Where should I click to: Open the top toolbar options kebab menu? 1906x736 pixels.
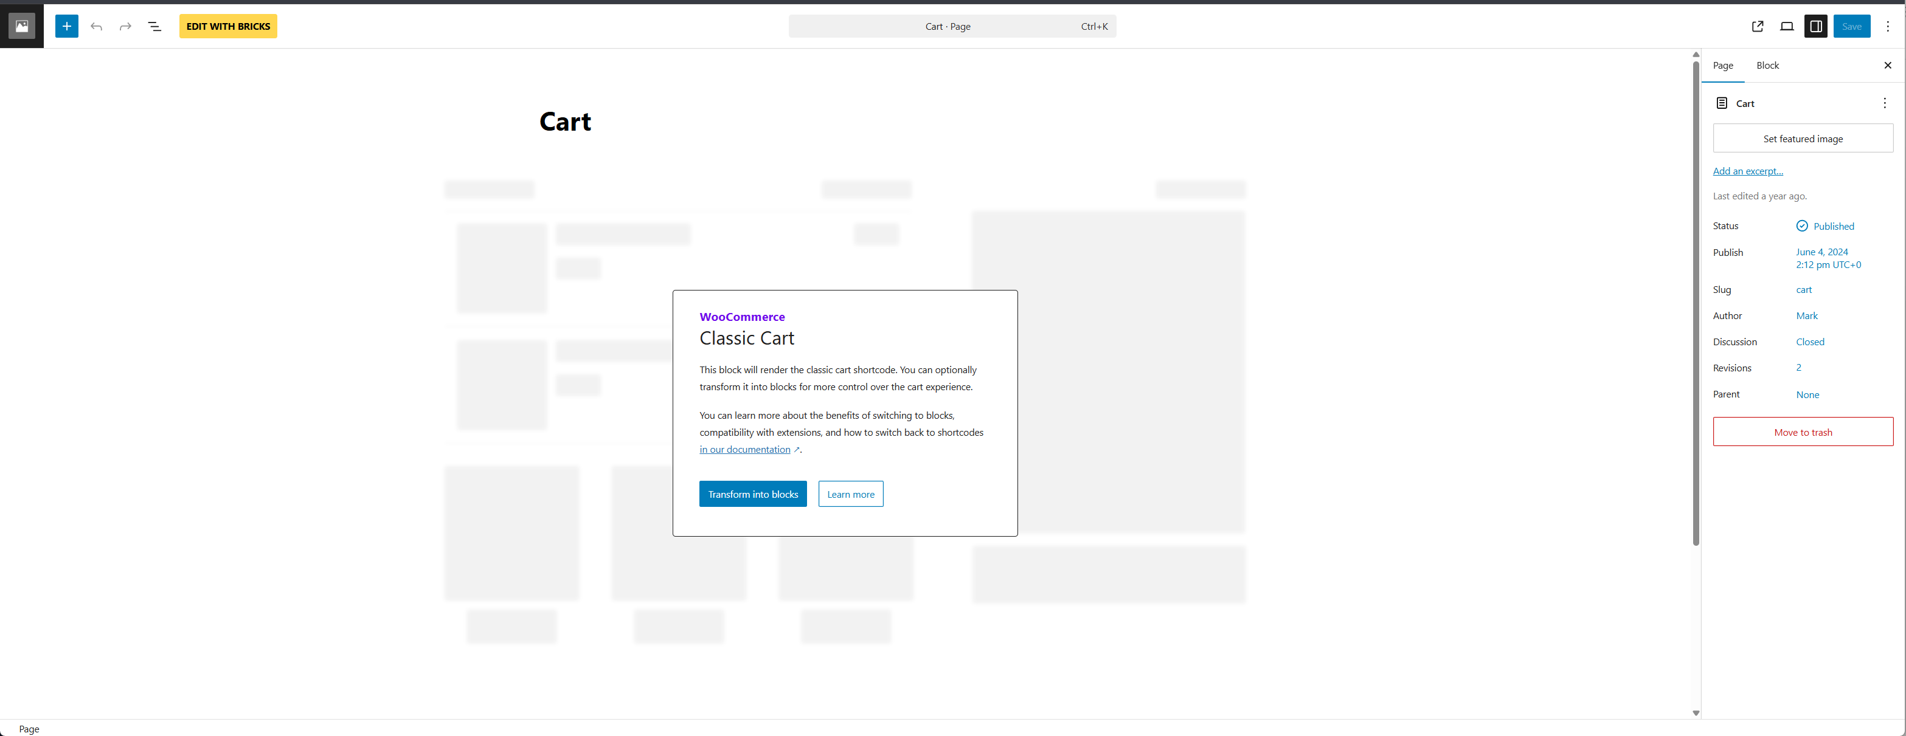(x=1888, y=27)
